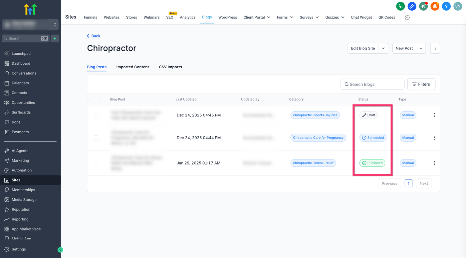466x258 pixels.
Task: Select the Blog Posts tab
Action: click(x=97, y=67)
